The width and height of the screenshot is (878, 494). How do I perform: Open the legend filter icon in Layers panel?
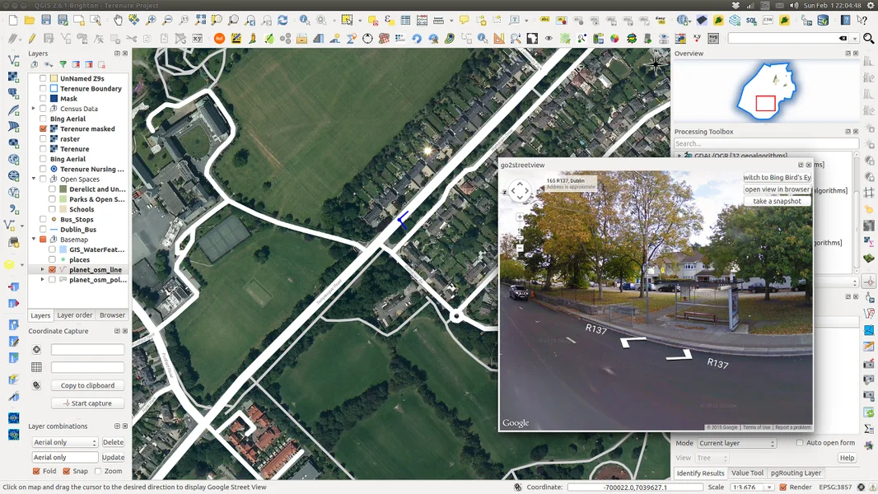(63, 65)
